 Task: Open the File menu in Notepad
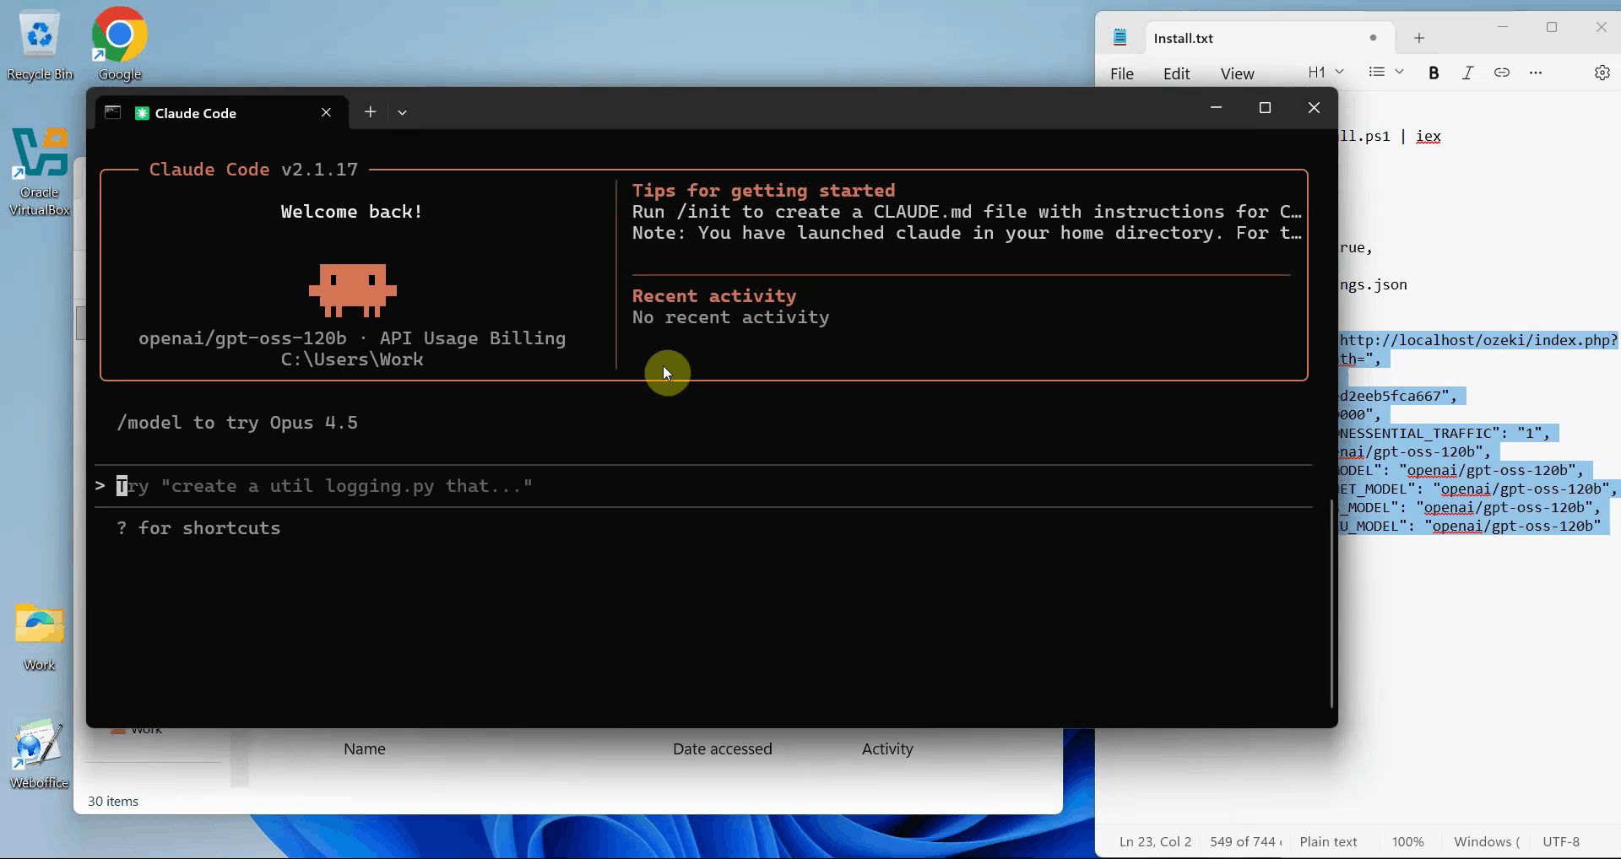[1121, 73]
